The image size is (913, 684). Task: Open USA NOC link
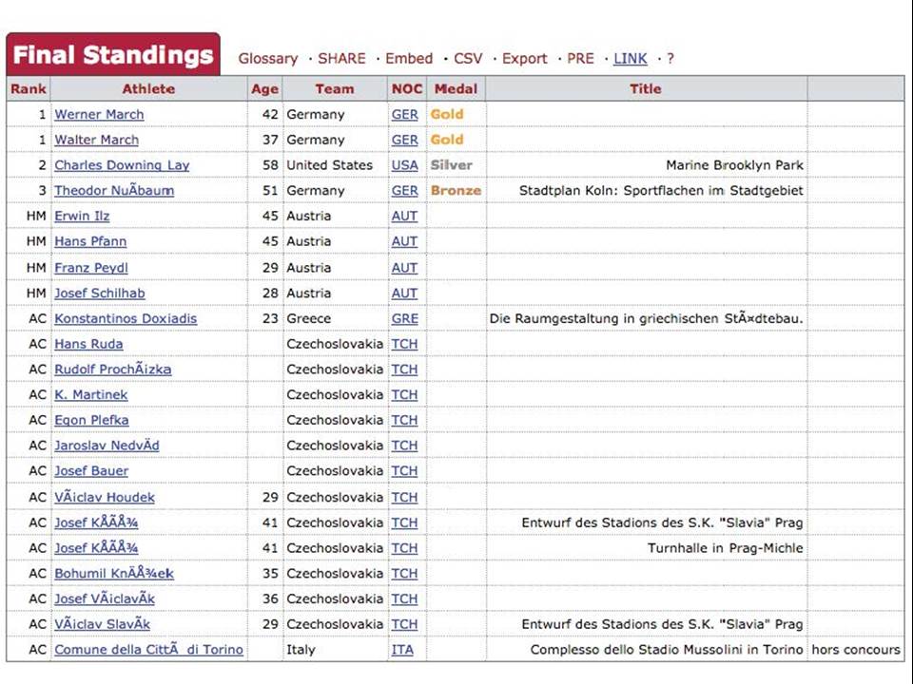tap(405, 165)
